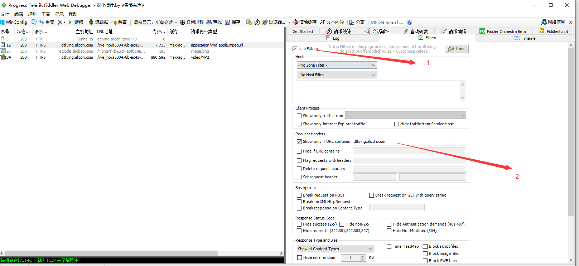Open the No Host Filter dropdown

337,75
